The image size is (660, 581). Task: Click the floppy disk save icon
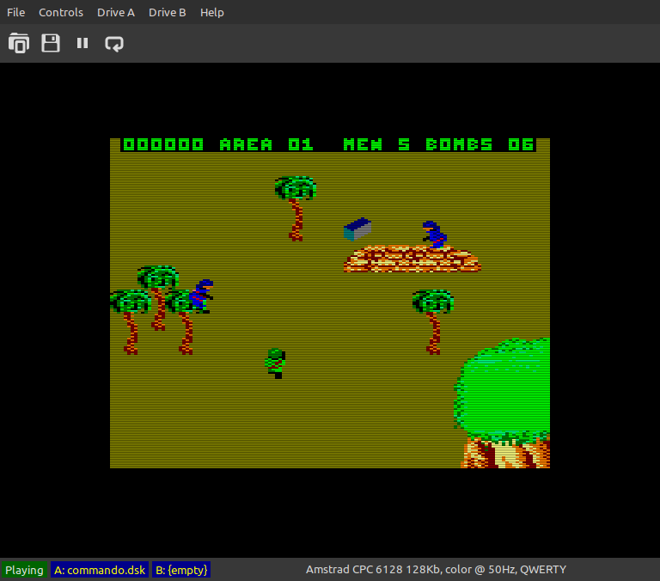(51, 43)
